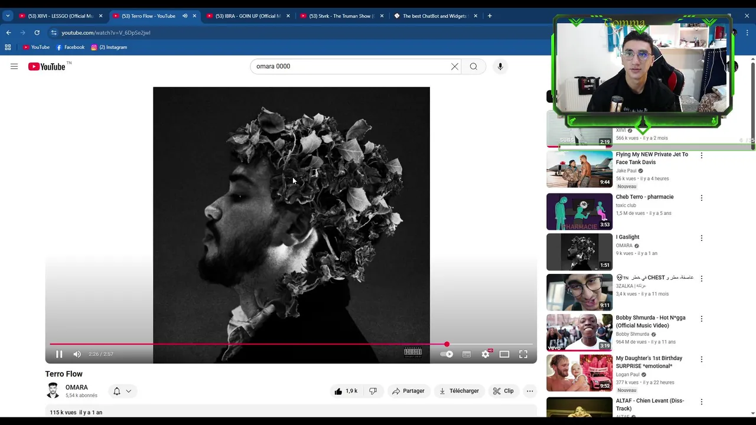Click the address bar URL
The width and height of the screenshot is (756, 425).
pos(106,32)
